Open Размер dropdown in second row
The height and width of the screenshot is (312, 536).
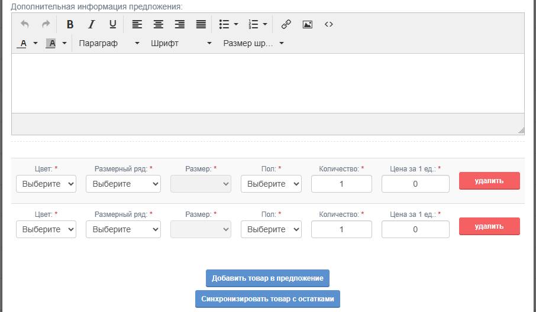click(x=201, y=229)
